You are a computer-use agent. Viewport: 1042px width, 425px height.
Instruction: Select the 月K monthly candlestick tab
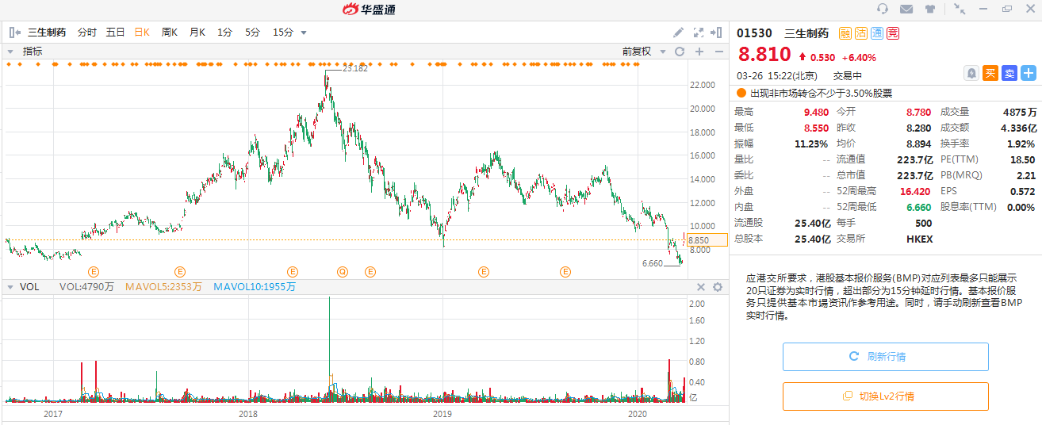point(197,33)
